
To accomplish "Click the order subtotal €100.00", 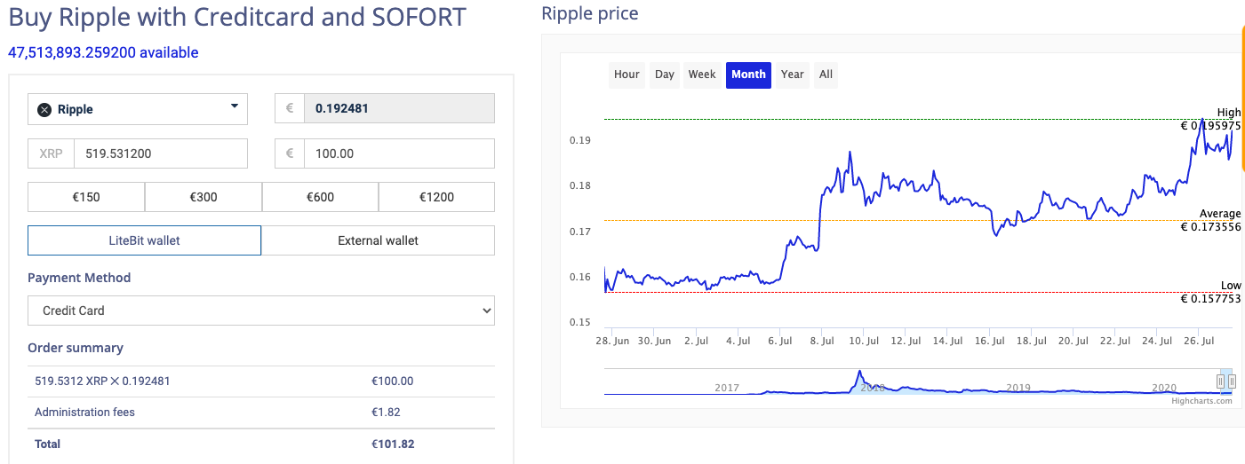I will click(x=393, y=381).
